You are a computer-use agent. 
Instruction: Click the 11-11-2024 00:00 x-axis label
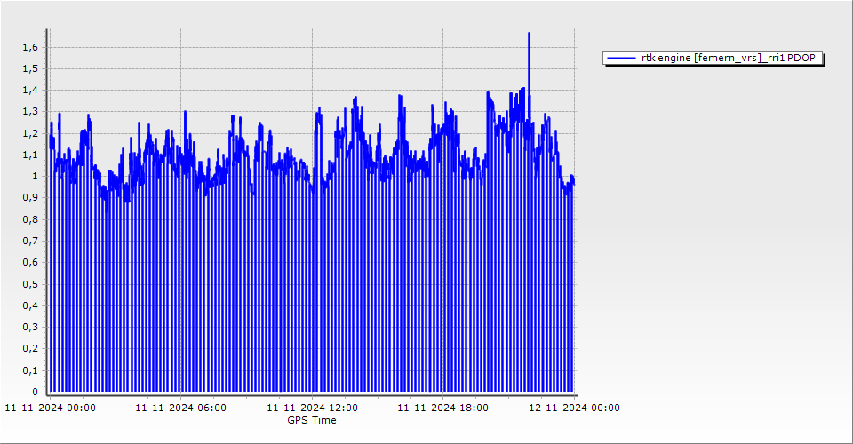[51, 408]
